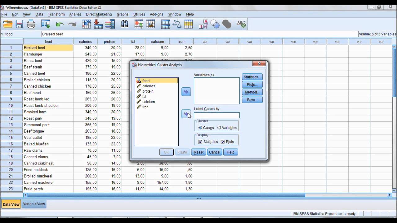Click the vertical scrollbar of data grid

[x=395, y=119]
